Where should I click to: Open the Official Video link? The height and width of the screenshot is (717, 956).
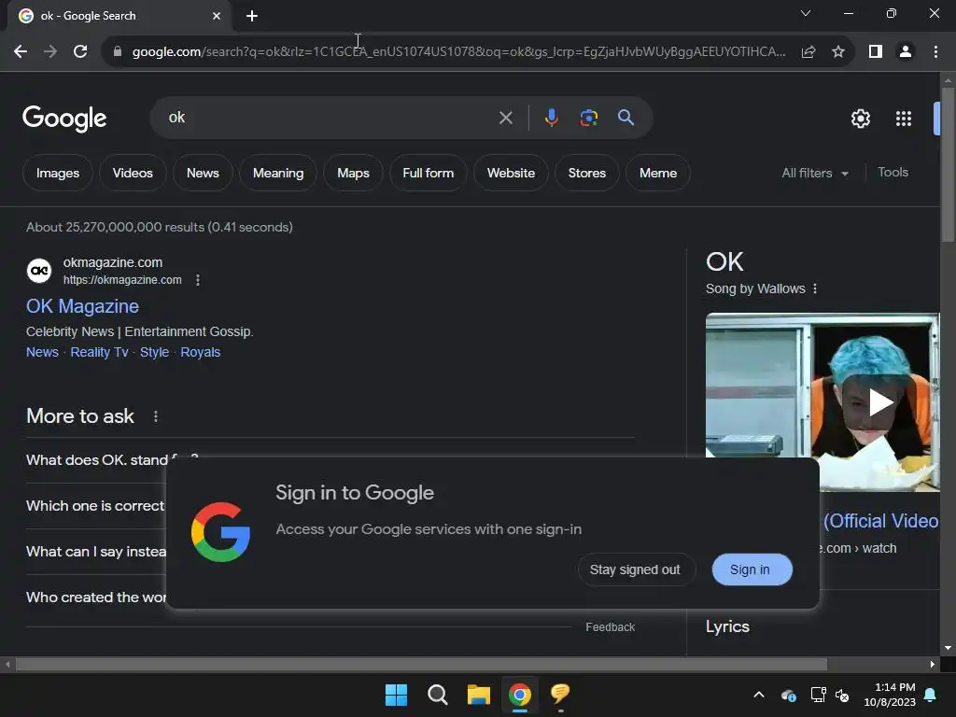(880, 521)
